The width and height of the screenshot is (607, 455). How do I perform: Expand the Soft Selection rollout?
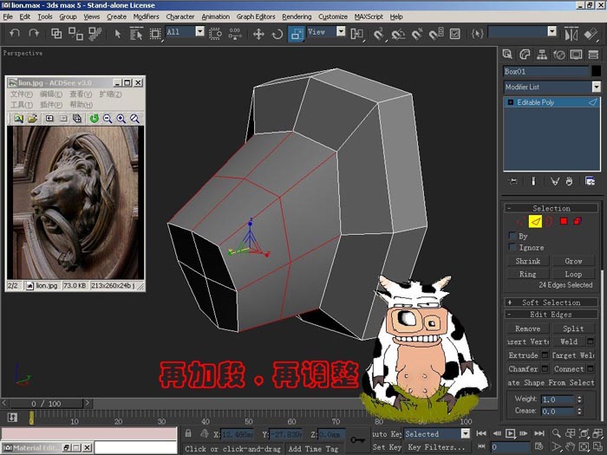pos(552,302)
